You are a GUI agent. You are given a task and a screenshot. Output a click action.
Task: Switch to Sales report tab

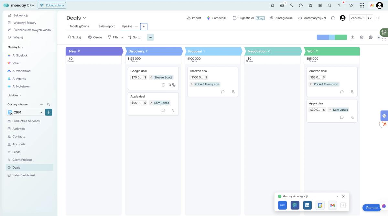[106, 26]
